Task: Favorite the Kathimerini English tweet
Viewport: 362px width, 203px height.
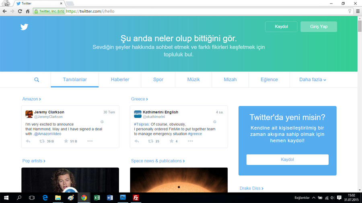Action: click(171, 141)
